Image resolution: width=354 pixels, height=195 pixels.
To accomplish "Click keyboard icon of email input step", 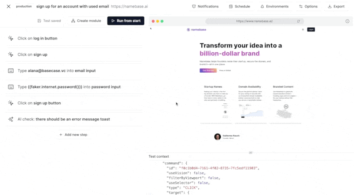I will pos(11,70).
